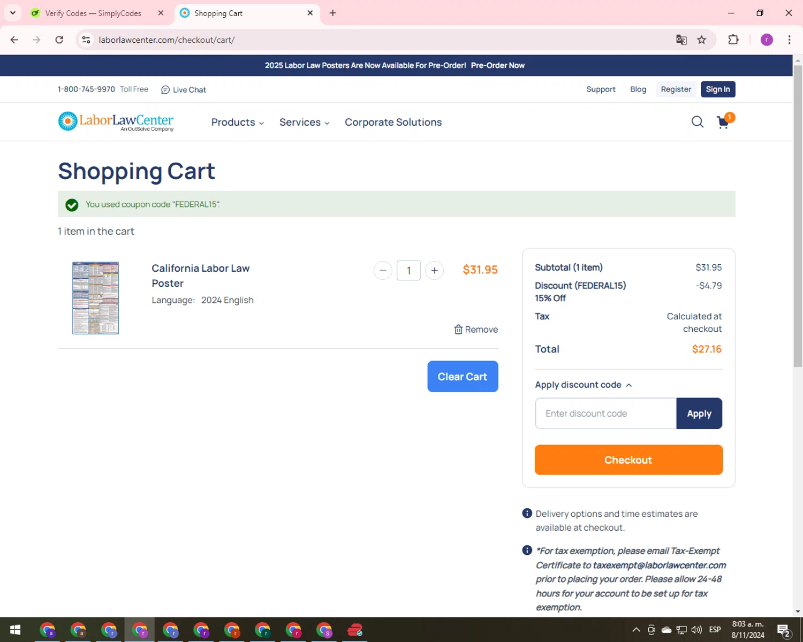
Task: Open the browser extensions icon
Action: tap(733, 40)
